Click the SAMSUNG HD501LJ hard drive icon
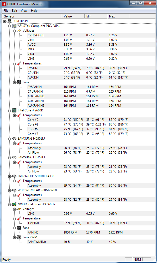157x263 pixels. (x=14, y=139)
